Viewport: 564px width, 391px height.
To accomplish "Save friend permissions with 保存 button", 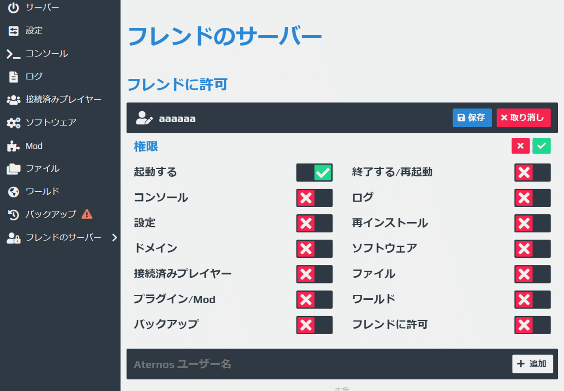I will 472,118.
